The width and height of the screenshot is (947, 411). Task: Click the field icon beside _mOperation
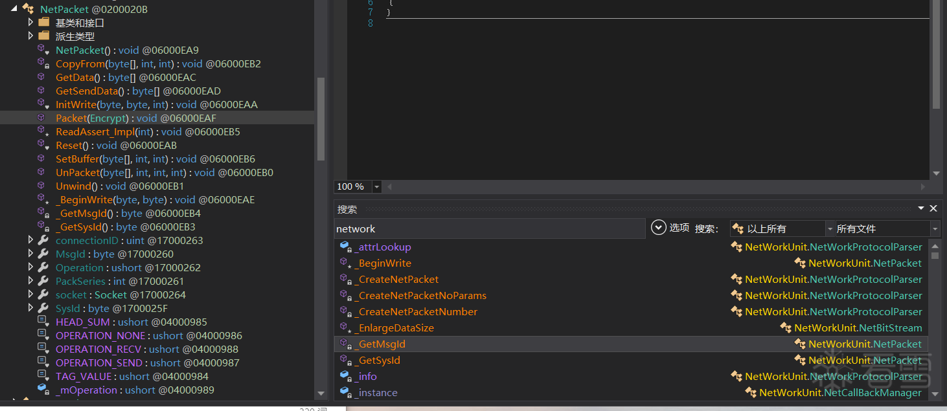(x=43, y=390)
